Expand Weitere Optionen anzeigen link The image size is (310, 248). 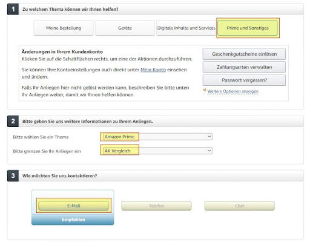(x=233, y=91)
